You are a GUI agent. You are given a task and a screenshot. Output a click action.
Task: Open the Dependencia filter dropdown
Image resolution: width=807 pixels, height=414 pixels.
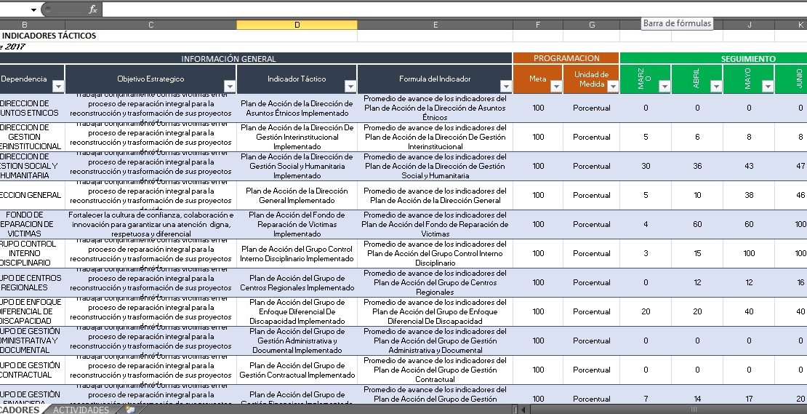pyautogui.click(x=58, y=87)
